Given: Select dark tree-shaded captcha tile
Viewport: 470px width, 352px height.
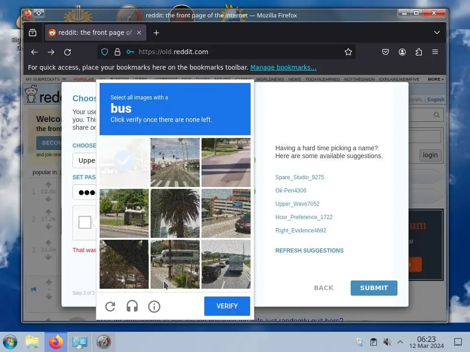Looking at the screenshot, I should click(124, 264).
